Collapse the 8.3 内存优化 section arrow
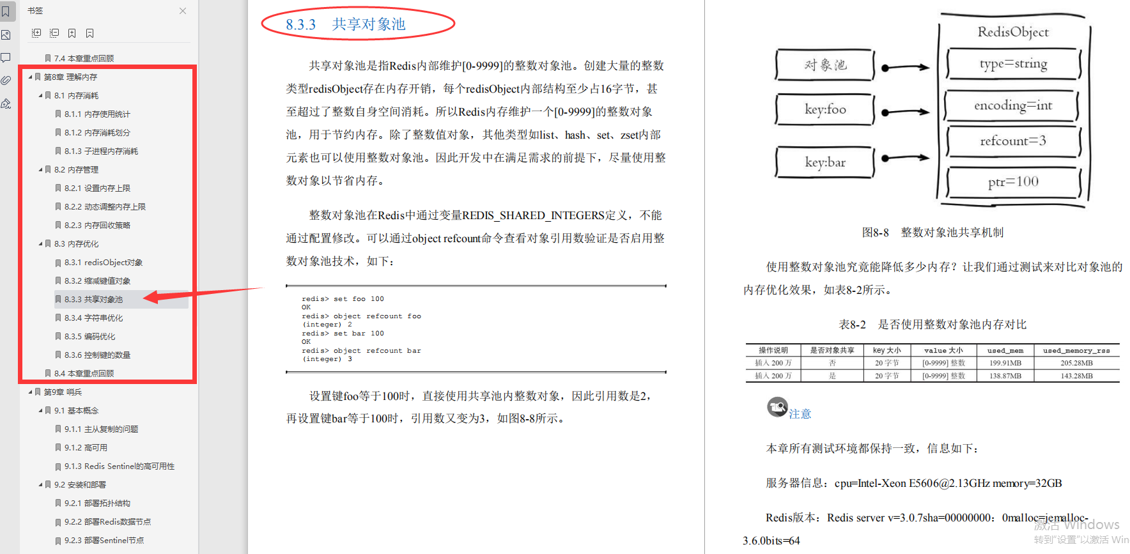The height and width of the screenshot is (554, 1130). coord(40,243)
